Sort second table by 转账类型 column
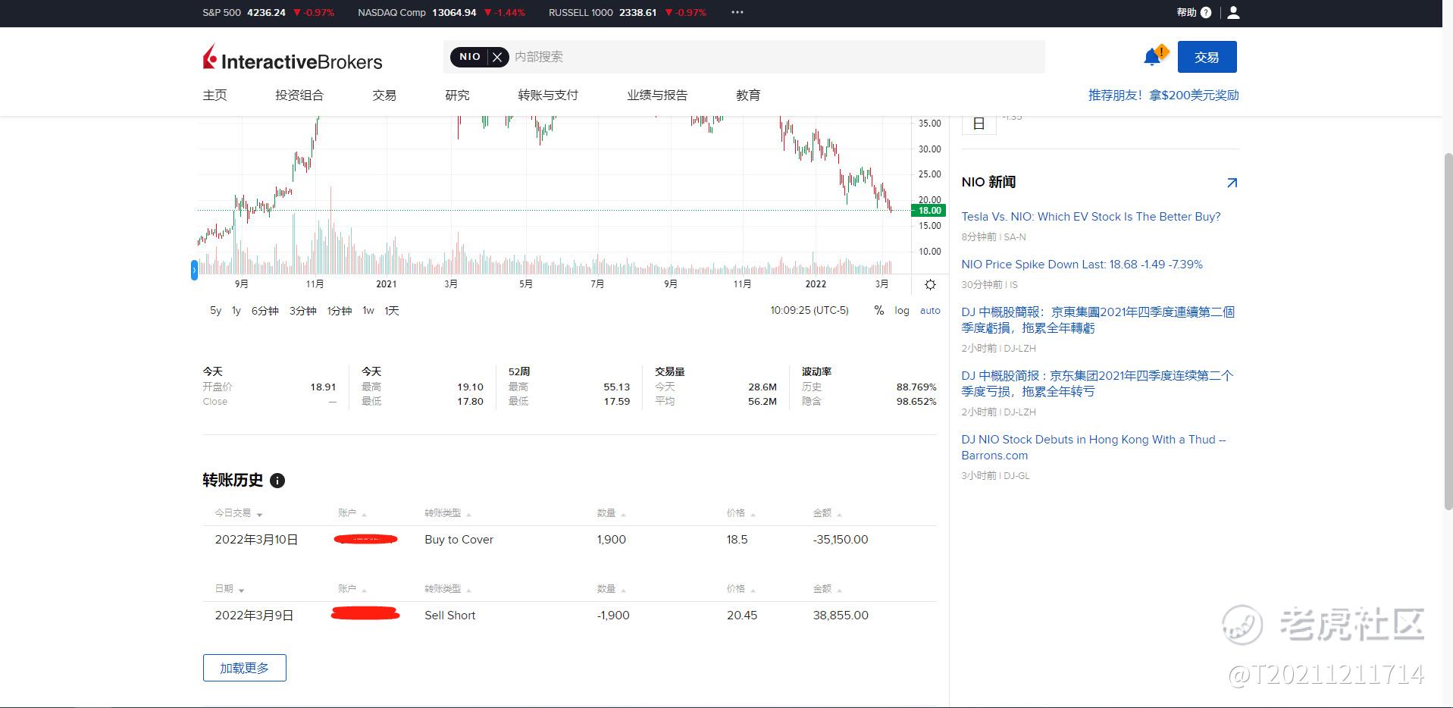1453x708 pixels. [x=447, y=589]
